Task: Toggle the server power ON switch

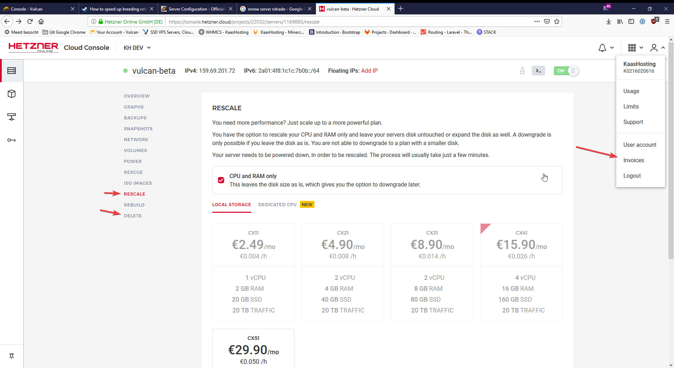Action: click(566, 71)
